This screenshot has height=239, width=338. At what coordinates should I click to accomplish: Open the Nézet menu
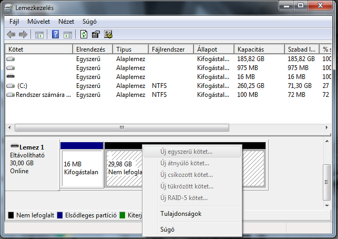[66, 22]
